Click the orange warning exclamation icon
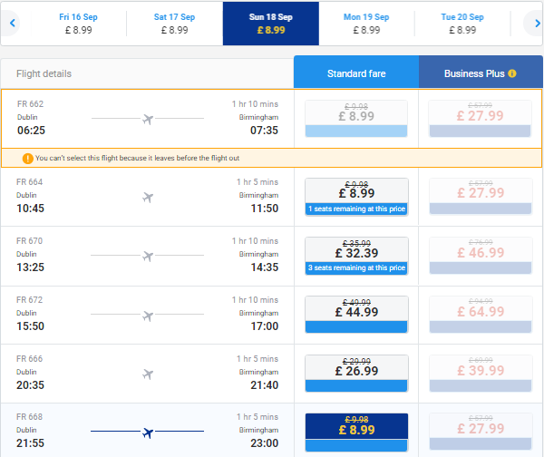Screen dimensions: 544x457 [x=28, y=159]
